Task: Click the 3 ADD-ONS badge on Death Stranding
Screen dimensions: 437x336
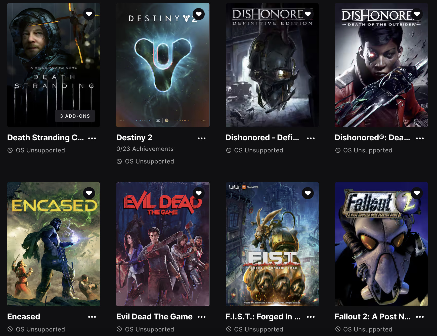Action: click(x=75, y=116)
